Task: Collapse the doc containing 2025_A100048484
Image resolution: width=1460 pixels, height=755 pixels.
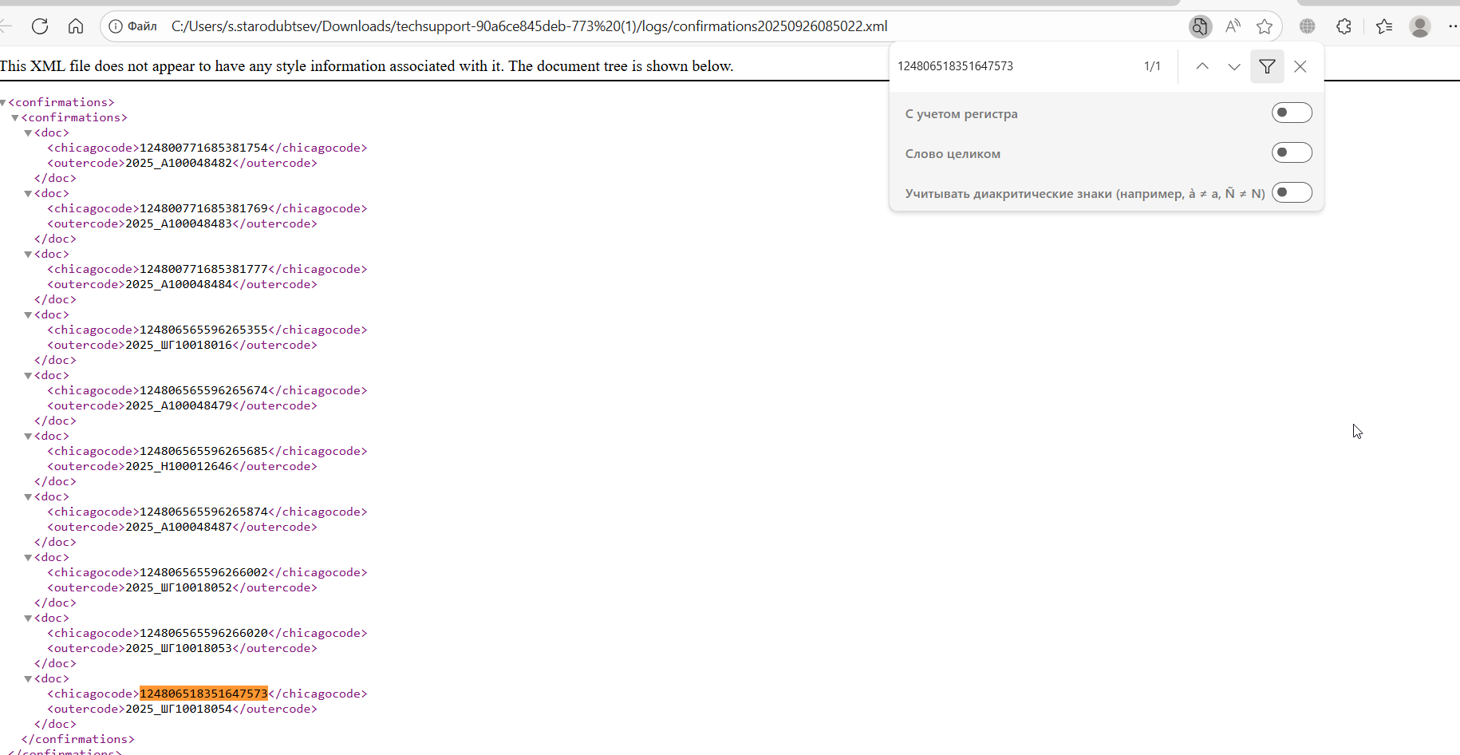Action: point(28,255)
